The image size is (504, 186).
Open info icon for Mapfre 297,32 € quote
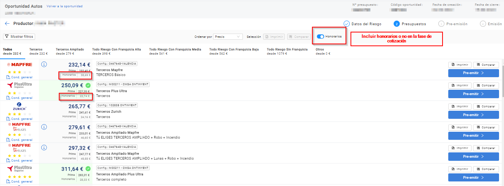44,147
